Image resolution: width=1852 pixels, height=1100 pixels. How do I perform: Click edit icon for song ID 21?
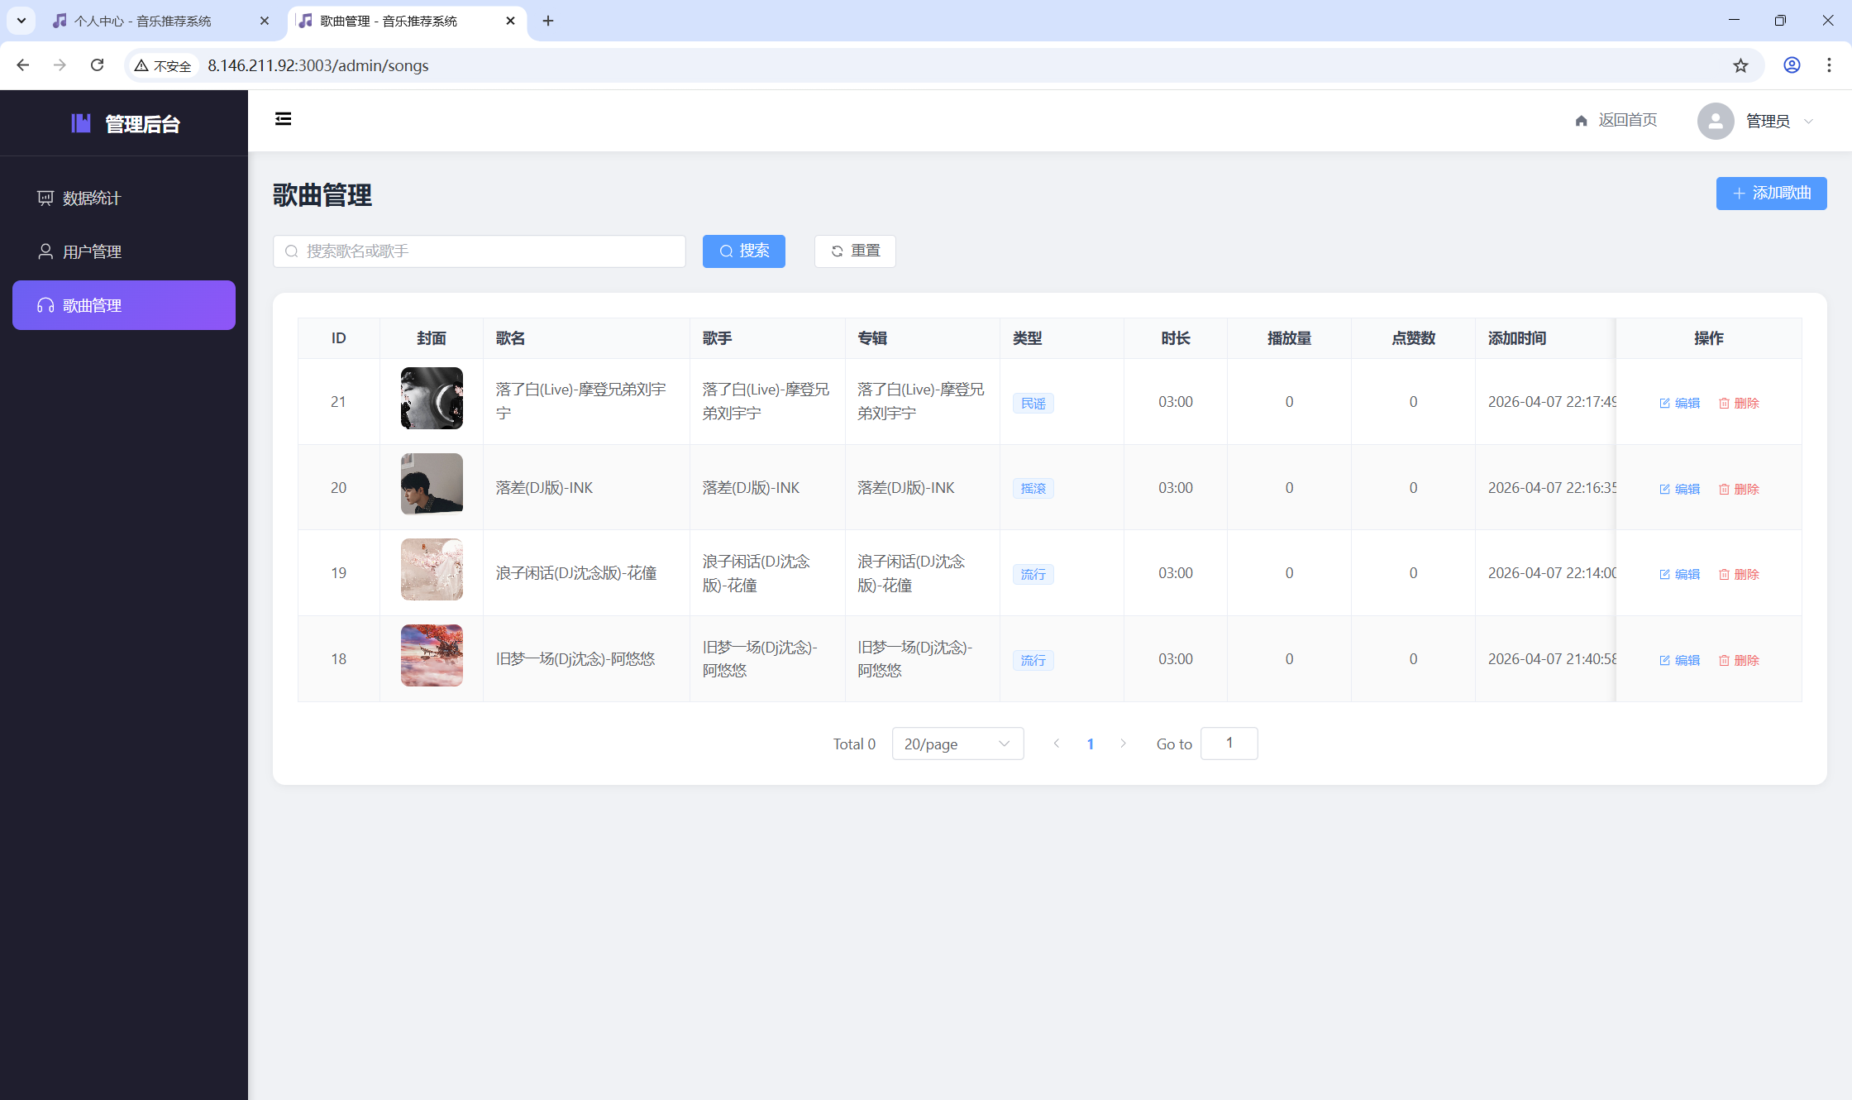coord(1664,404)
